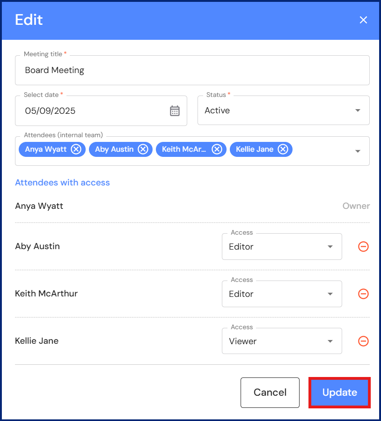
Task: Change Aby Austin's Access dropdown
Action: coord(281,246)
